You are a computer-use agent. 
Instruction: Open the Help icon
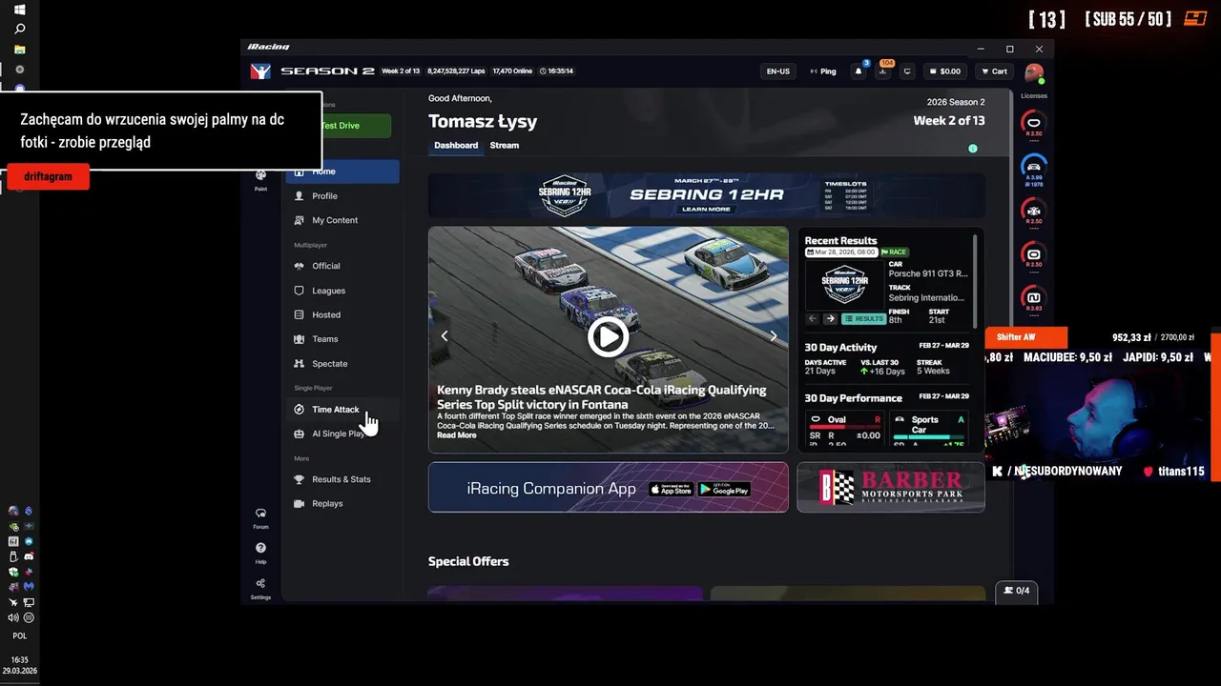click(260, 554)
